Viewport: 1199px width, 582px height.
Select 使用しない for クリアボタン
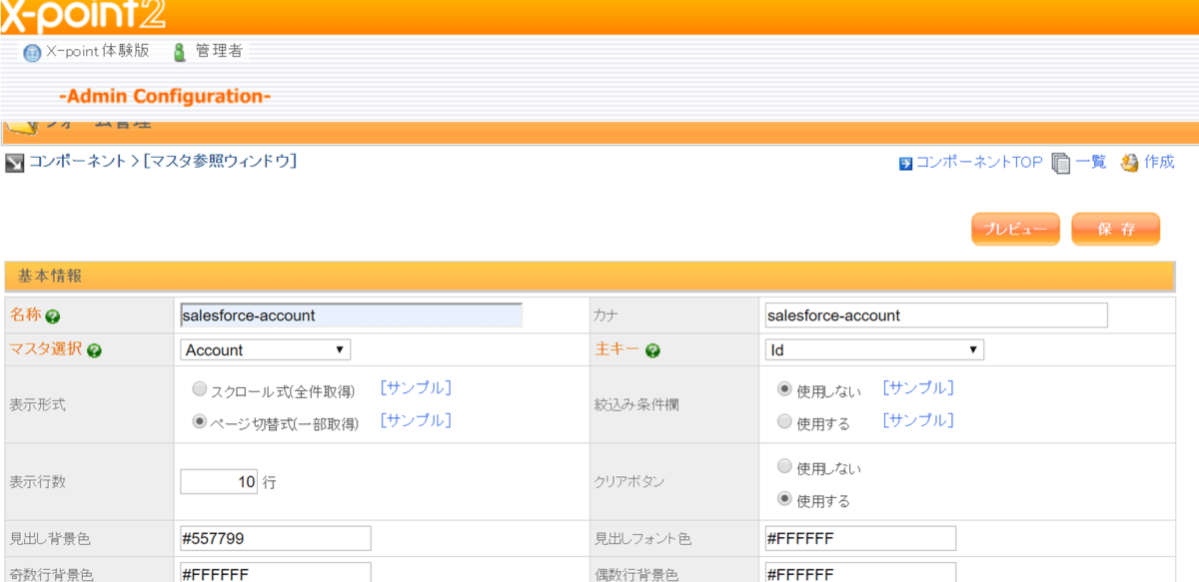784,466
